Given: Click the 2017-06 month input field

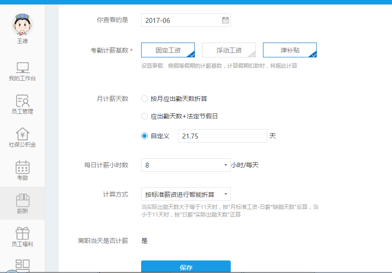Looking at the screenshot, I should pyautogui.click(x=181, y=20).
